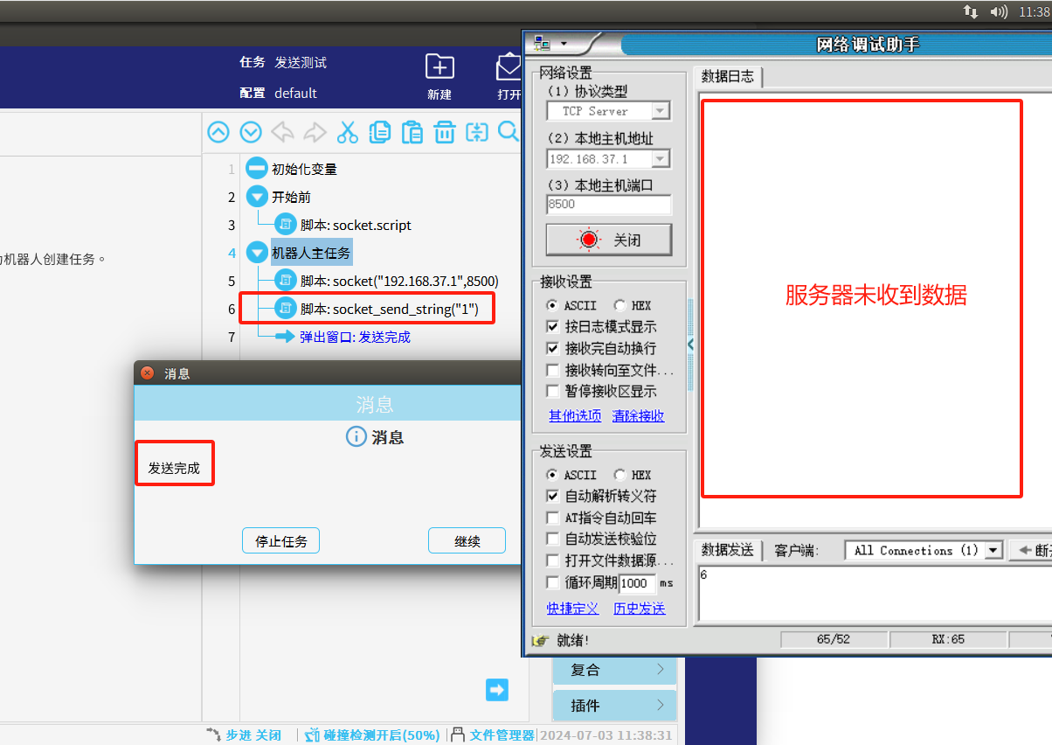Collapse the 机器人主任务 tree node

257,254
